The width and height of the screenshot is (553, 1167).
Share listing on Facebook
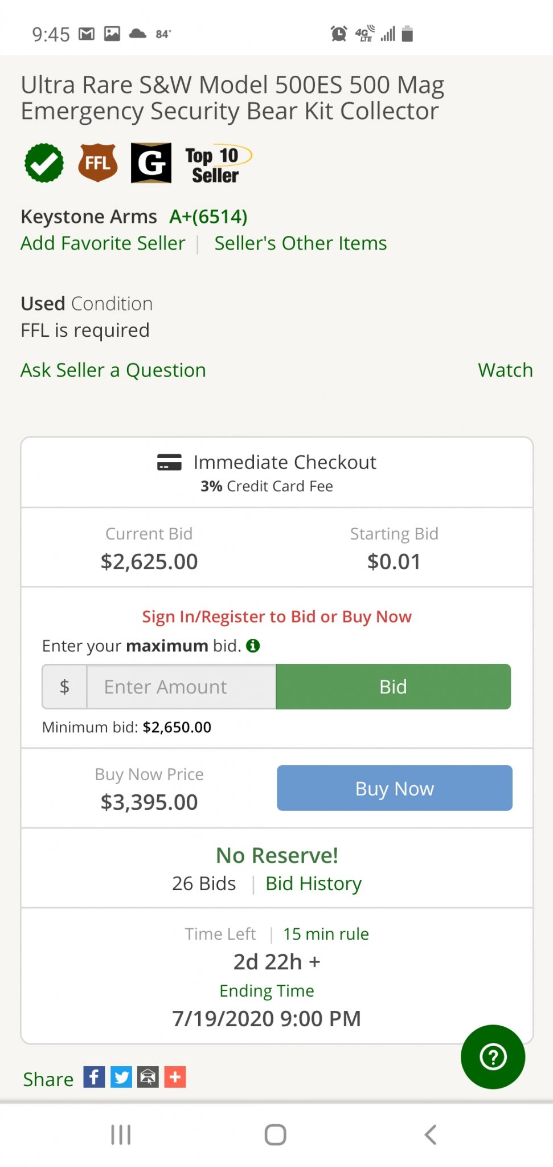pyautogui.click(x=94, y=1077)
